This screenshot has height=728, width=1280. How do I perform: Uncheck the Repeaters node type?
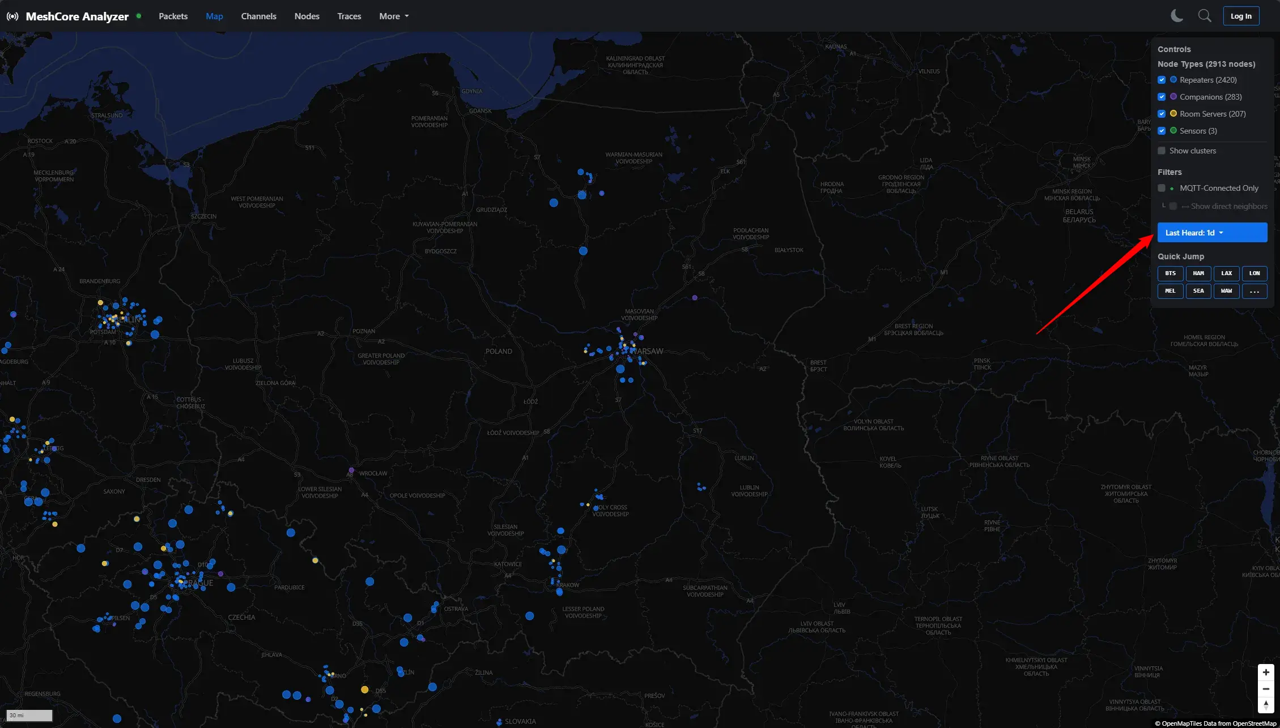pyautogui.click(x=1162, y=80)
